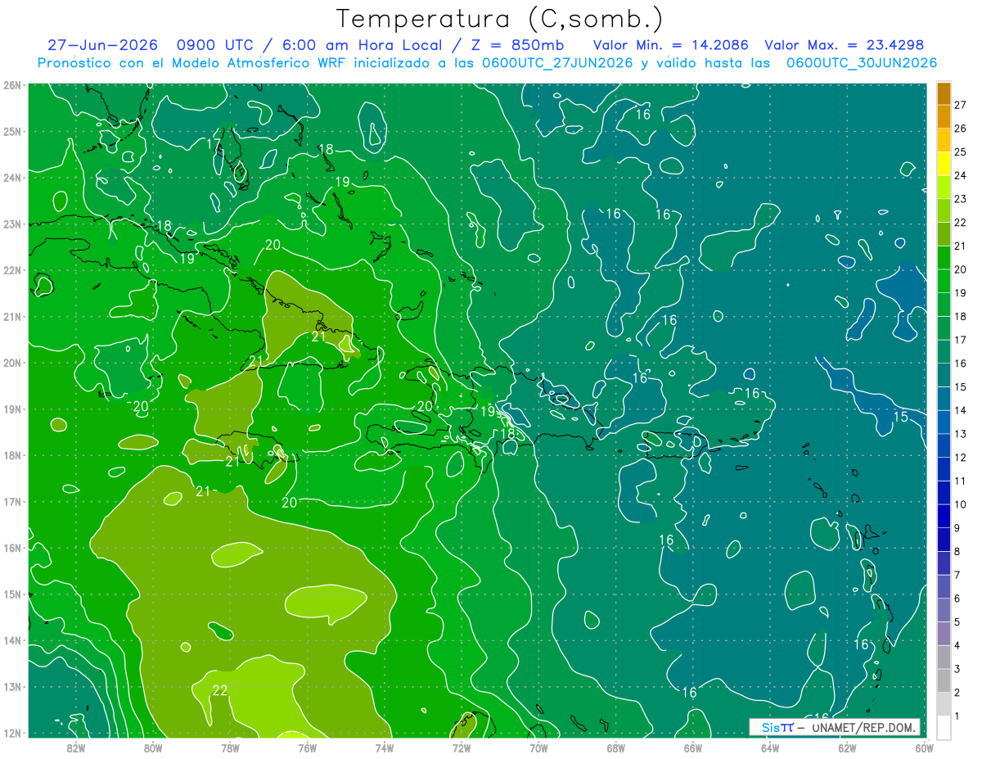Click the "74W" longitude axis label
Viewport: 982px width, 759px height.
click(x=384, y=748)
